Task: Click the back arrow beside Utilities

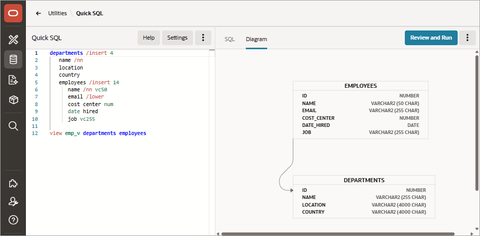Action: [38, 14]
